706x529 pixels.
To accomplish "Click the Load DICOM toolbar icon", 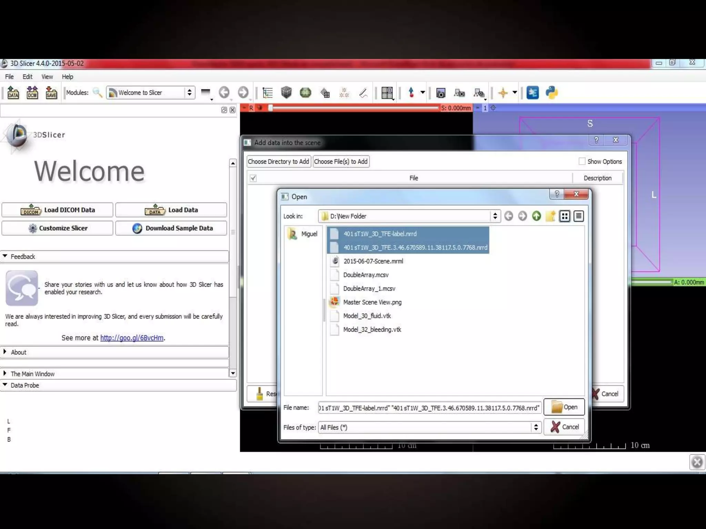I will coord(32,93).
